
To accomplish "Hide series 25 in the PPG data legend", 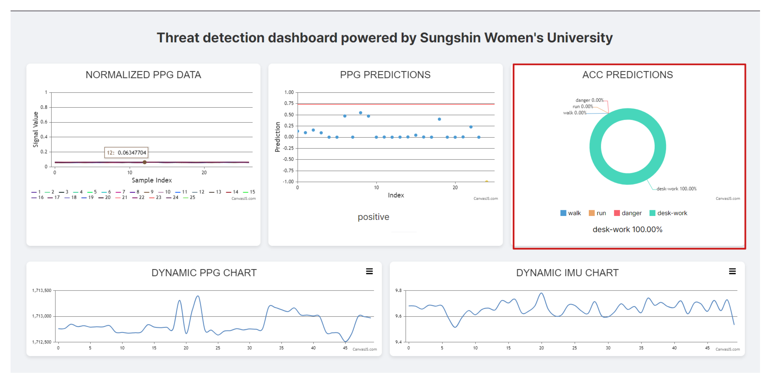I will (189, 198).
